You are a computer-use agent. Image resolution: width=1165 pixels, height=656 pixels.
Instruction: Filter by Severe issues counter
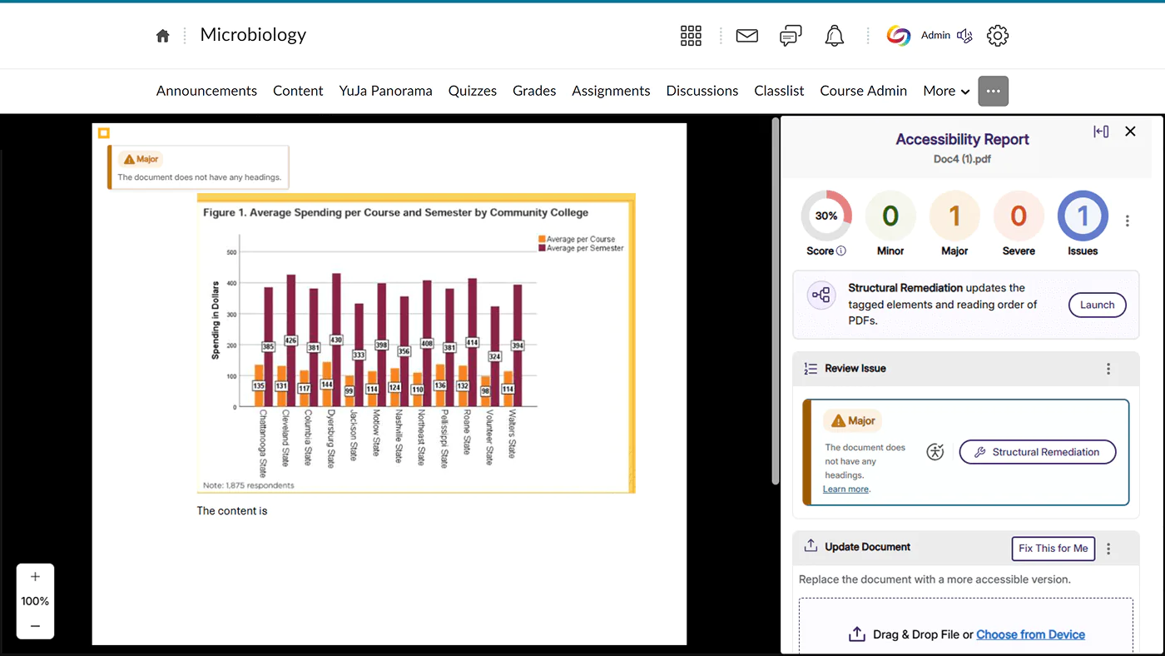[x=1019, y=216]
